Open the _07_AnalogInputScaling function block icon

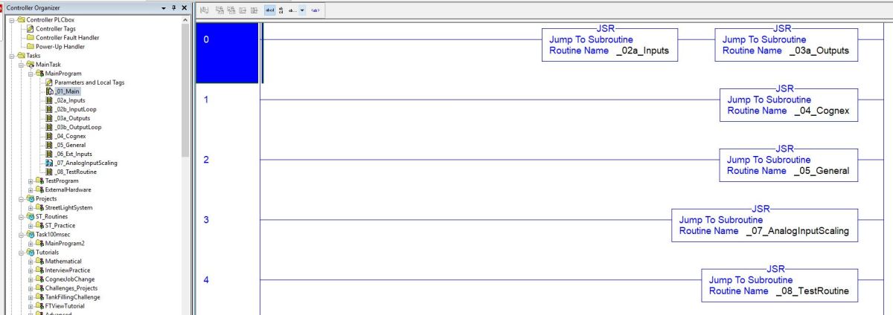[x=49, y=162]
